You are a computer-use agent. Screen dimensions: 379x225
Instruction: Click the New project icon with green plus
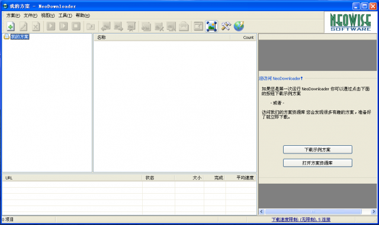pos(11,27)
